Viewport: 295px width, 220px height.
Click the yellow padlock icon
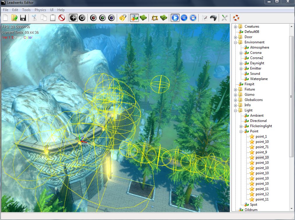(123, 18)
